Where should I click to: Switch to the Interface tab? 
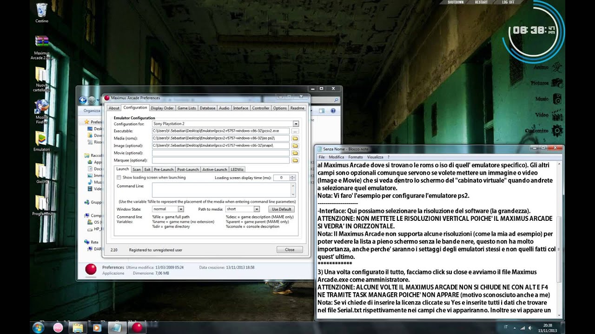(241, 108)
